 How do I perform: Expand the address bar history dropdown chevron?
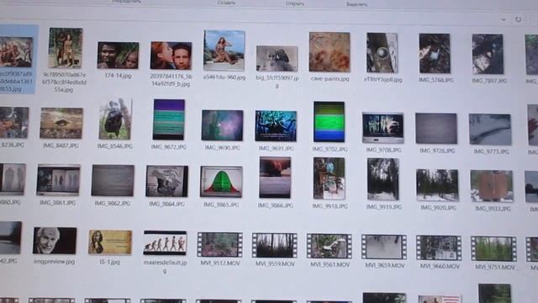pos(504,19)
